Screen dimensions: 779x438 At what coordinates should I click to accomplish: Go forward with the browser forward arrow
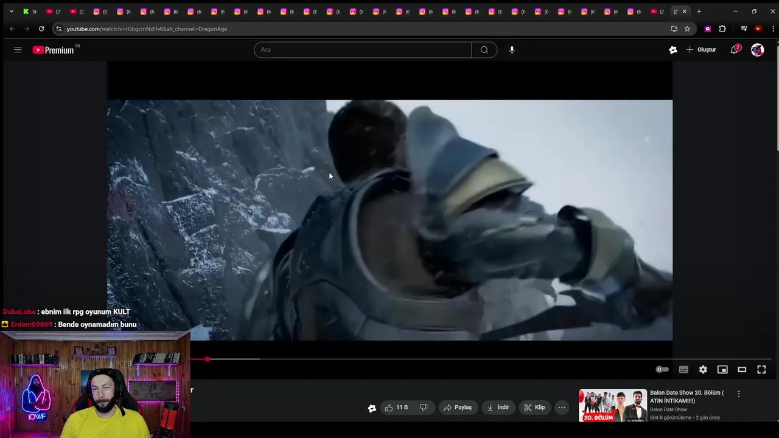point(26,29)
